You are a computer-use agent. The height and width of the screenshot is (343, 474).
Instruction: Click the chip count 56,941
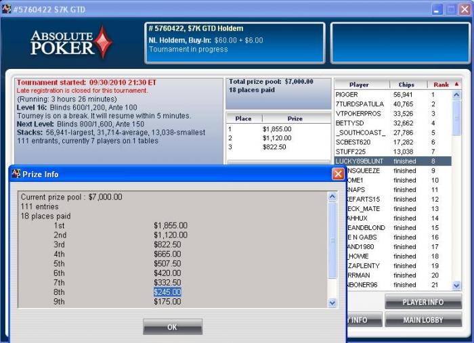click(x=403, y=95)
